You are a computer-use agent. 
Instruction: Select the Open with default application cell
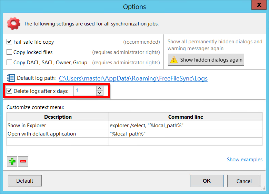pos(58,133)
